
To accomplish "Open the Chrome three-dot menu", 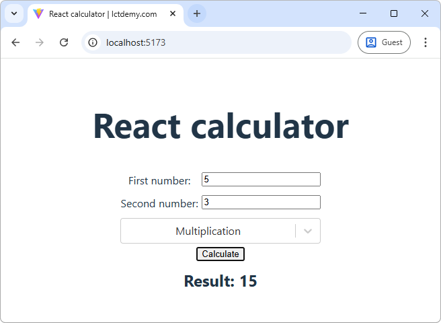I will pos(426,42).
